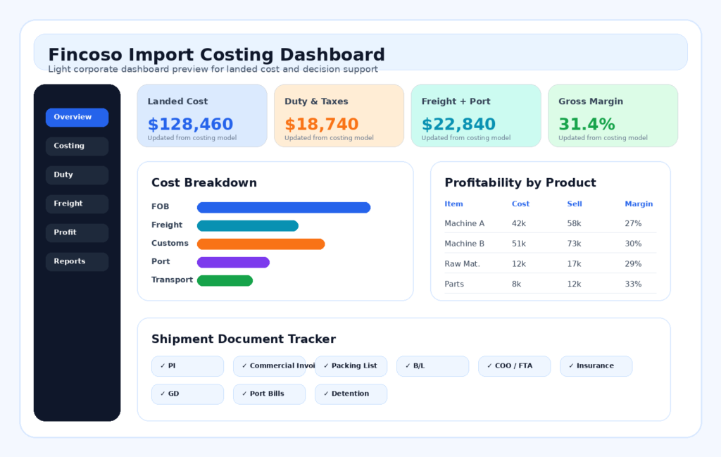The image size is (721, 457).
Task: Select the Freight + Port card
Action: pos(476,115)
